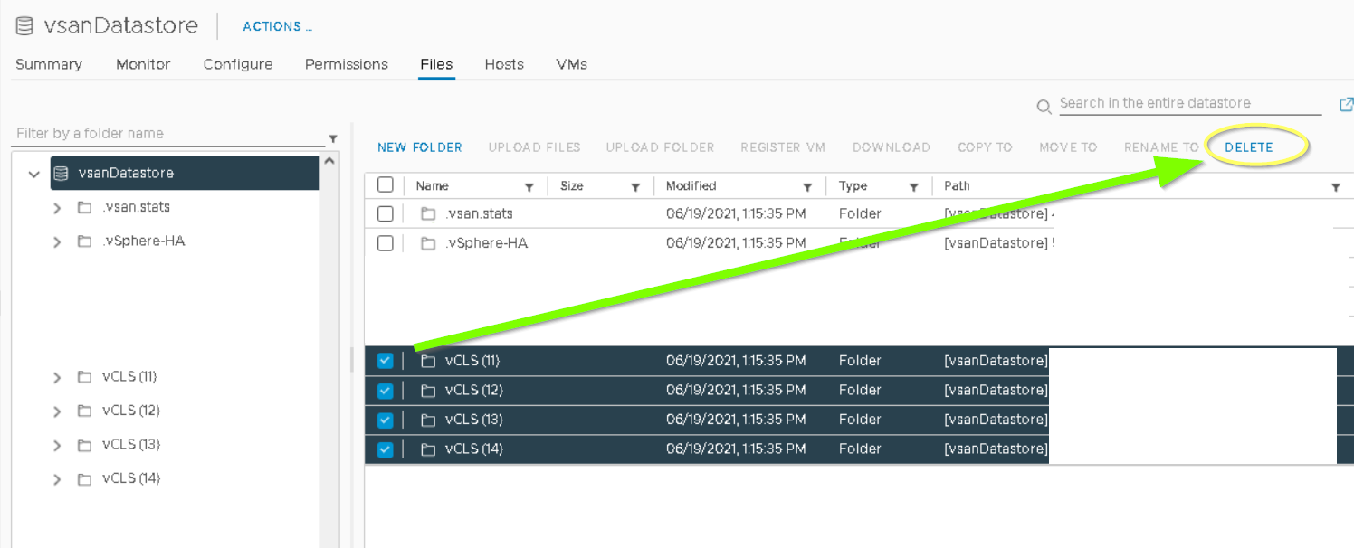
Task: Click the .vSphere-HA folder icon in the tree
Action: coord(85,241)
